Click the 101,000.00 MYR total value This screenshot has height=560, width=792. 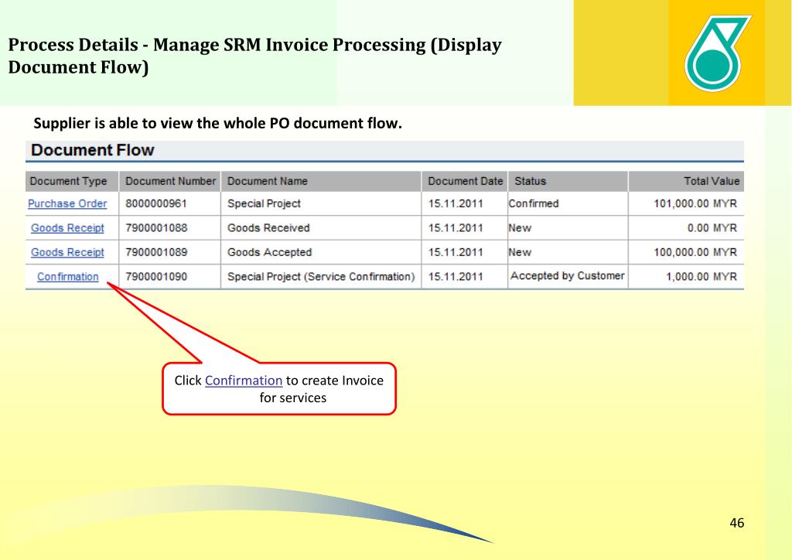click(695, 203)
